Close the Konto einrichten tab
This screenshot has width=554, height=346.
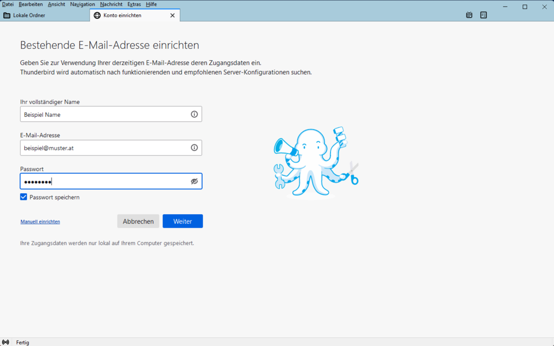[172, 16]
